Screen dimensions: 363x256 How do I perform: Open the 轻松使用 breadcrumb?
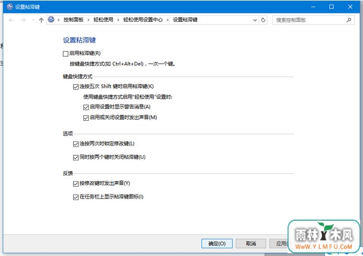(103, 20)
